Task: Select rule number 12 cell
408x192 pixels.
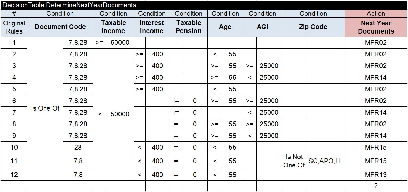Action: (14, 175)
